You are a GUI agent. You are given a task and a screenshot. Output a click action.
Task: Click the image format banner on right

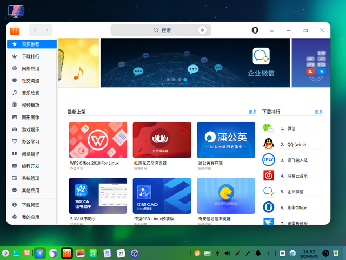311,63
